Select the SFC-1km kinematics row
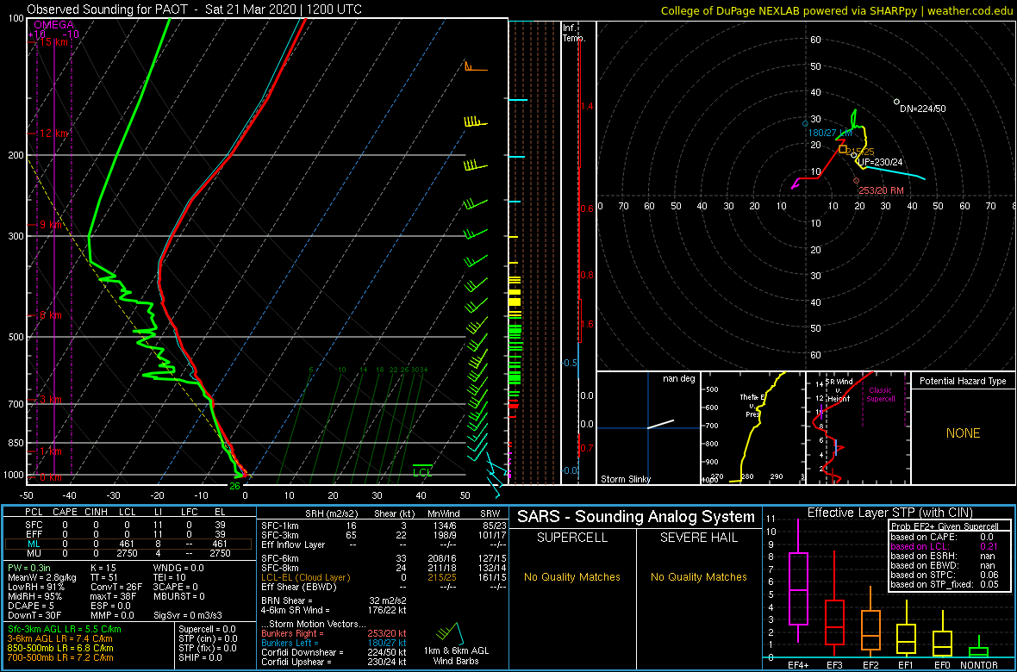Image resolution: width=1017 pixels, height=672 pixels. tap(384, 526)
